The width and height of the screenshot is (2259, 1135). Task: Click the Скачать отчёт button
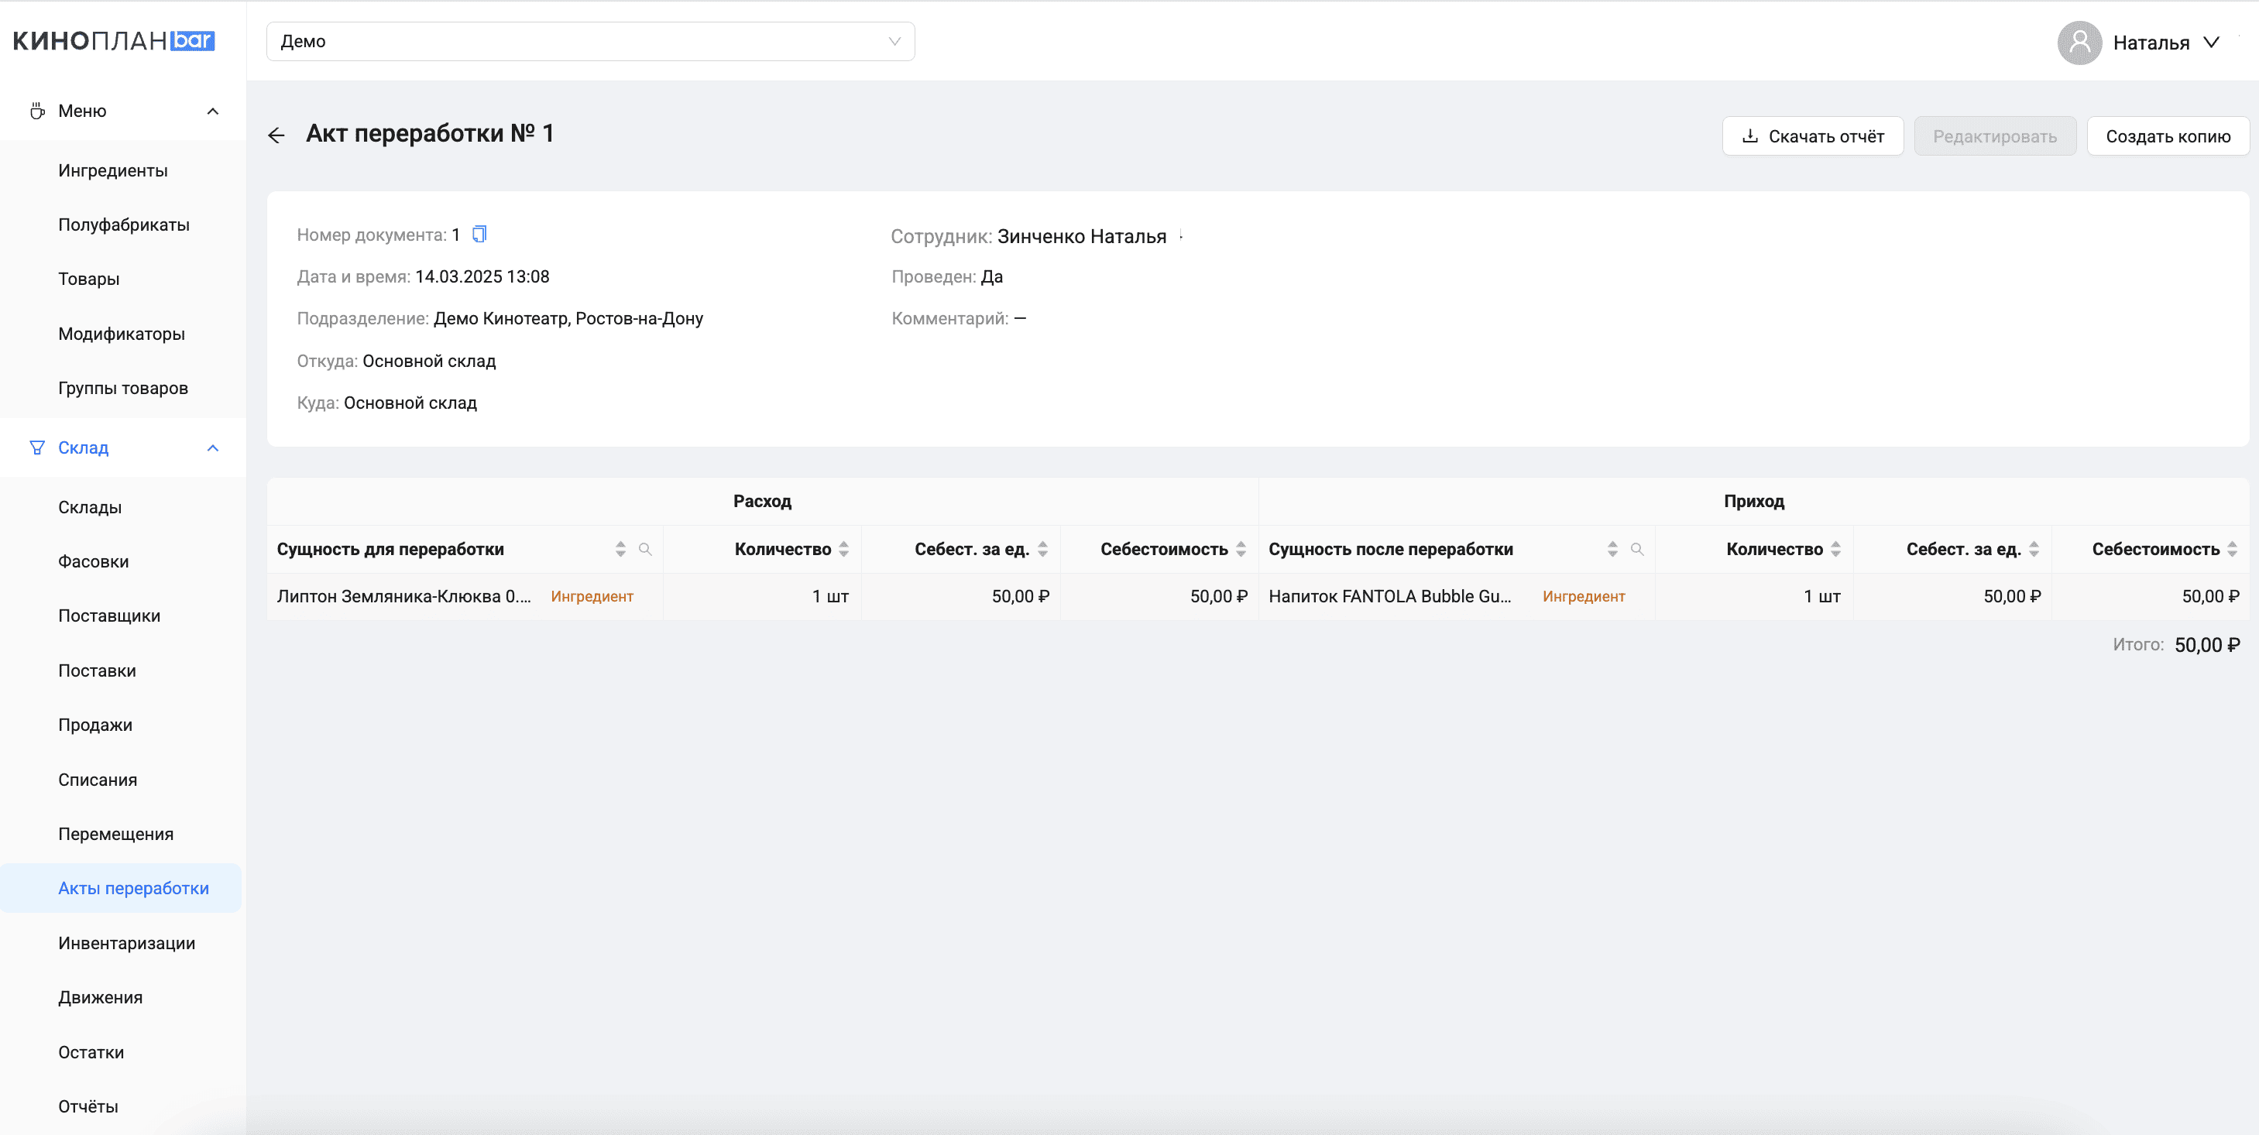point(1813,135)
